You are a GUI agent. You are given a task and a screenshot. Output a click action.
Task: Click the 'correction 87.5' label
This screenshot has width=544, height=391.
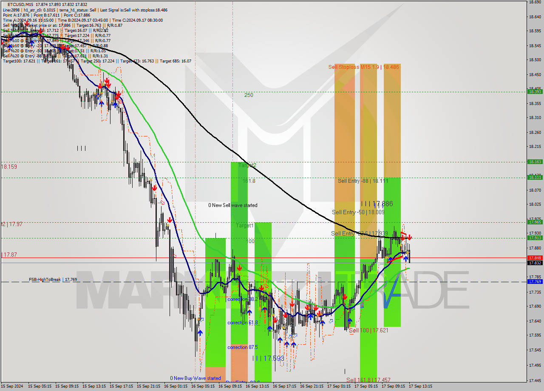point(243,347)
